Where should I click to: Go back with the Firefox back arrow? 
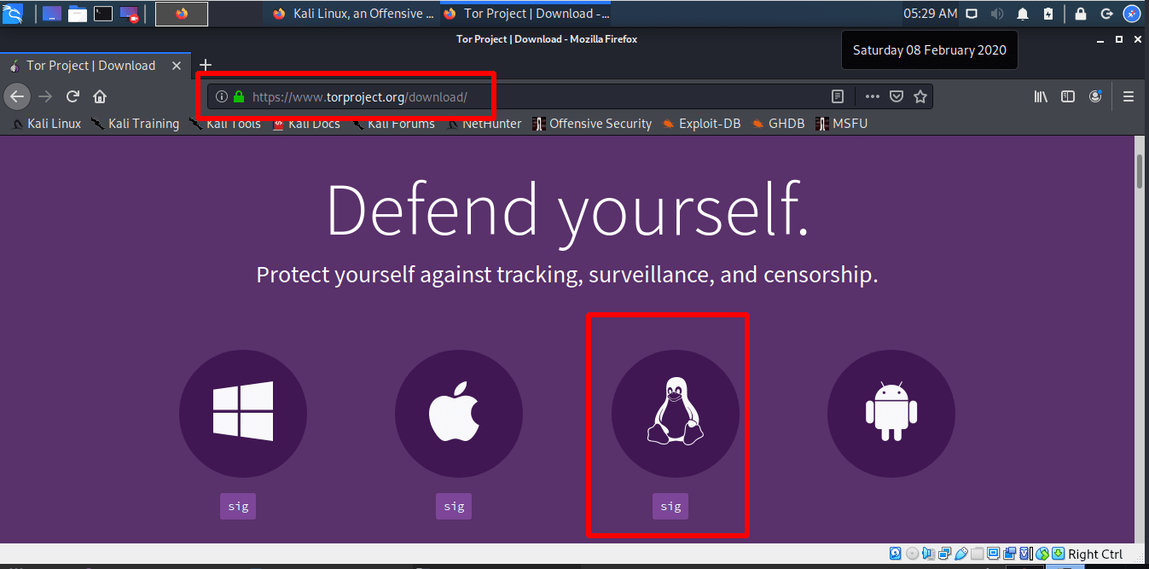pyautogui.click(x=17, y=96)
